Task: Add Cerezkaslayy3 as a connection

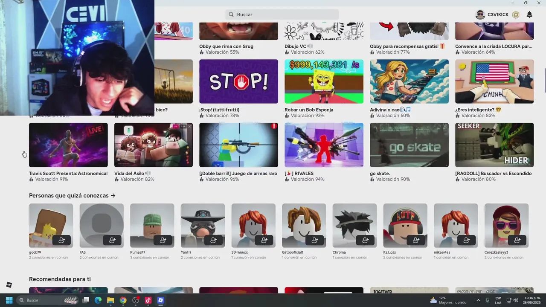Action: pyautogui.click(x=517, y=240)
